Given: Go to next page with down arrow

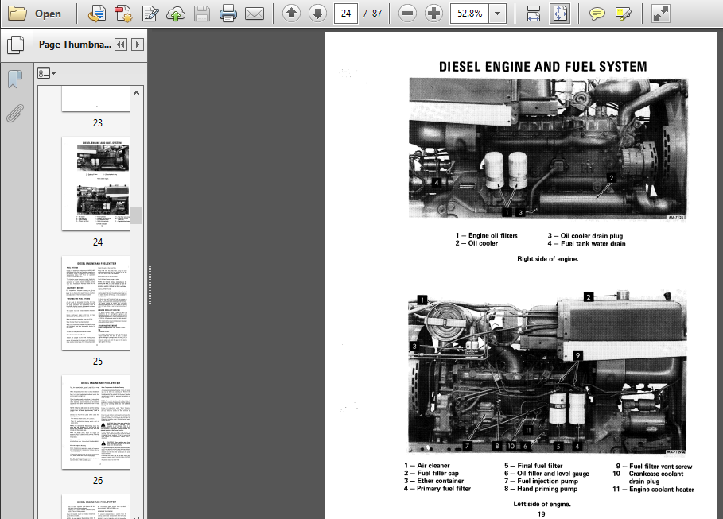Looking at the screenshot, I should pos(317,14).
